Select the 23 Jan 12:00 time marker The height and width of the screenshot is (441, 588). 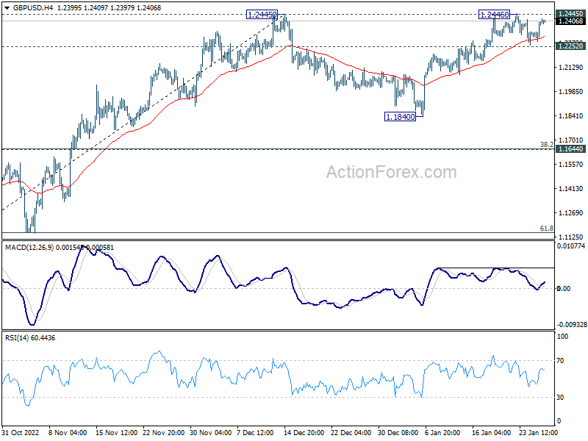(x=538, y=432)
